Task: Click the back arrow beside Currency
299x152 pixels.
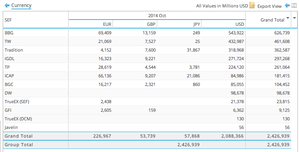Action: point(7,5)
